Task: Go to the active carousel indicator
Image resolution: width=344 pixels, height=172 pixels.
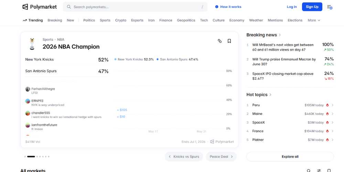Action: (31, 157)
